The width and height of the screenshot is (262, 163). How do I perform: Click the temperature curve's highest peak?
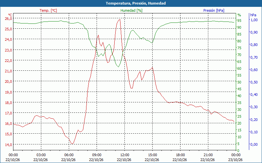[x=120, y=20]
